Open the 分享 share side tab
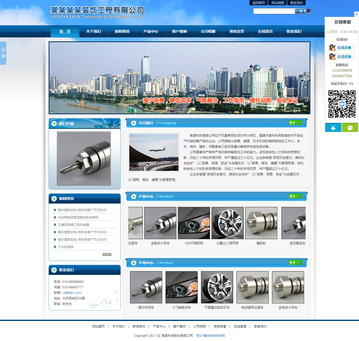 click(x=3, y=53)
